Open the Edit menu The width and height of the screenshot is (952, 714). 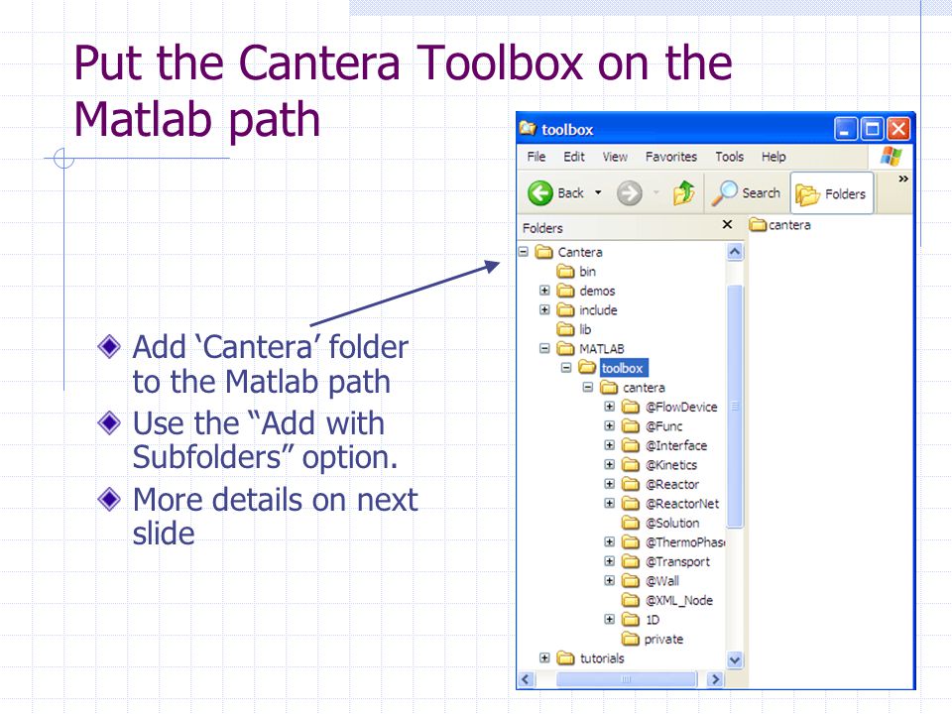(x=574, y=157)
